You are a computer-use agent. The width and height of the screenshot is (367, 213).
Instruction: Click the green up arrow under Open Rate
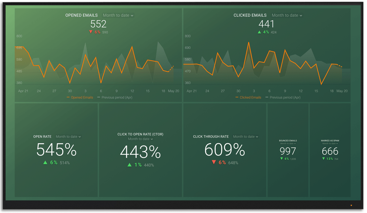[45, 163]
